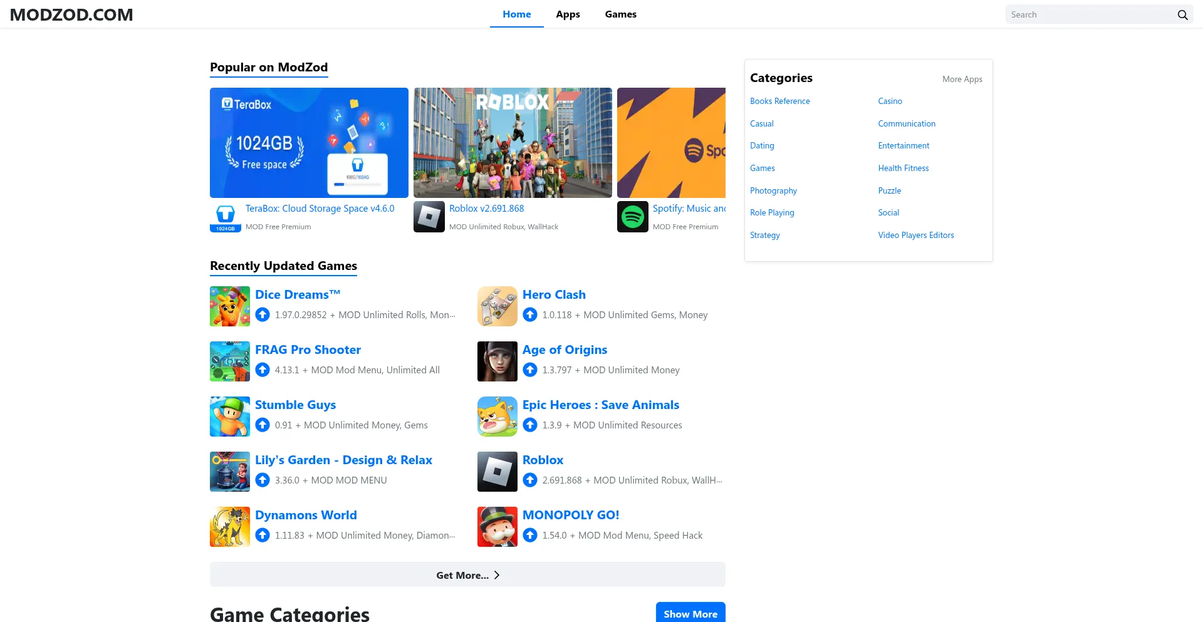Select the Stumble Guys game icon
The image size is (1203, 622).
[x=230, y=417]
